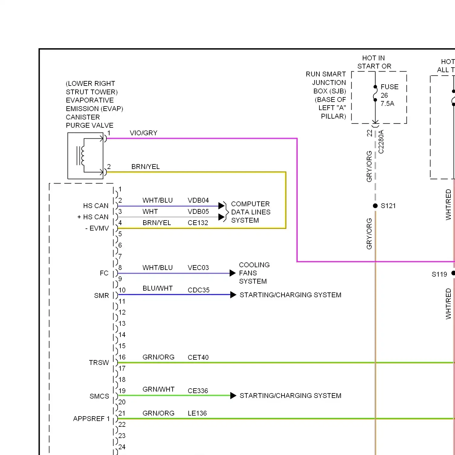Click the arrowhead on the BLU/WHT CDC35 wire
455x455 pixels.
click(233, 295)
